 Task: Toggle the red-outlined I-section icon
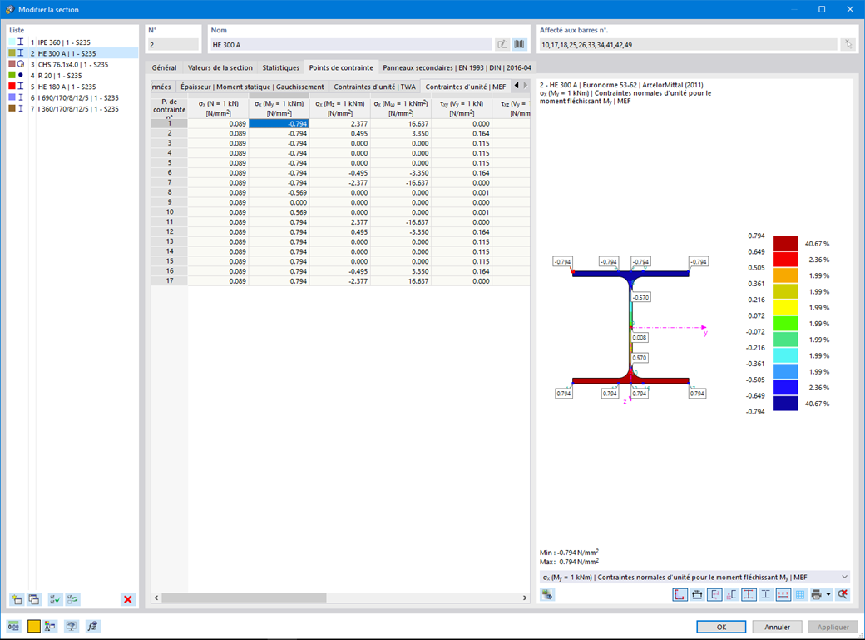tap(749, 595)
